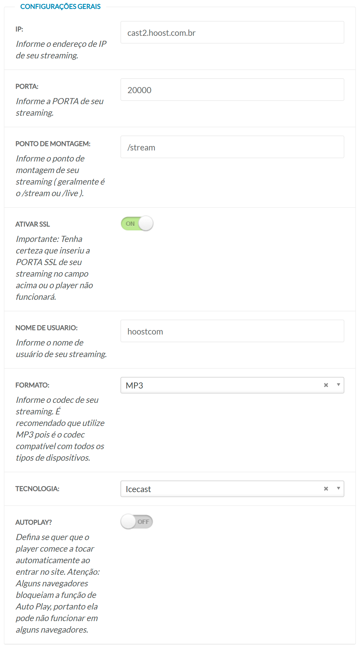Click the FORMATO label
The width and height of the screenshot is (360, 650).
(x=32, y=385)
